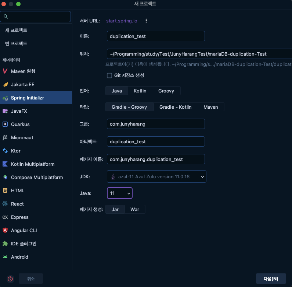Select Groovy as the language
292x287 pixels.
[x=166, y=91]
